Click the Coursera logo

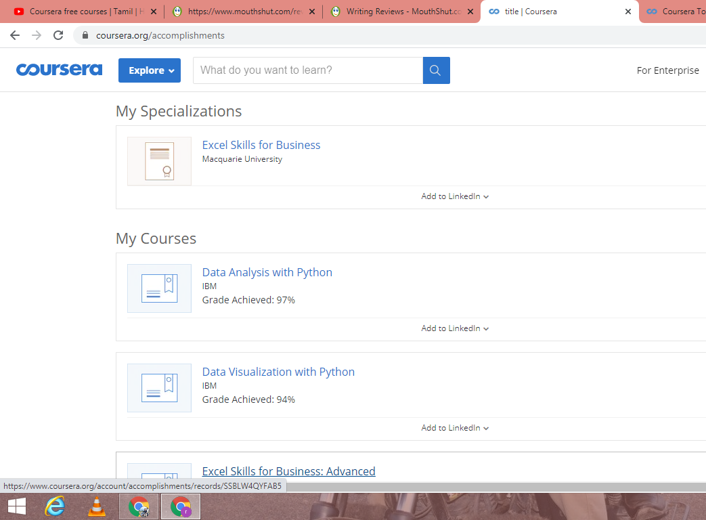click(x=59, y=70)
